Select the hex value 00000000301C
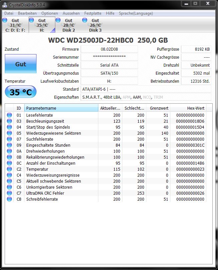Screen dimensions: 218x270 click(x=190, y=145)
